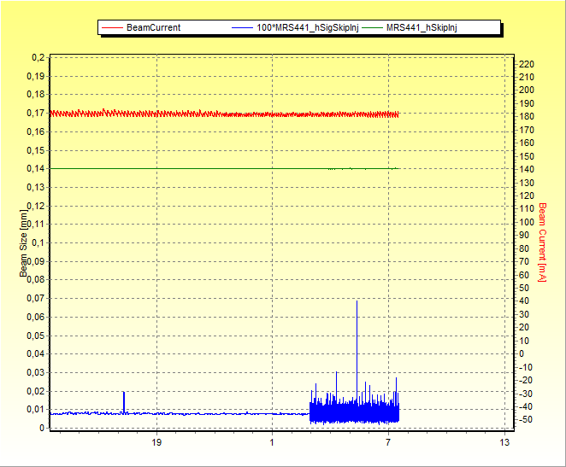Select the Beam Current [mA] axis title

542,242
